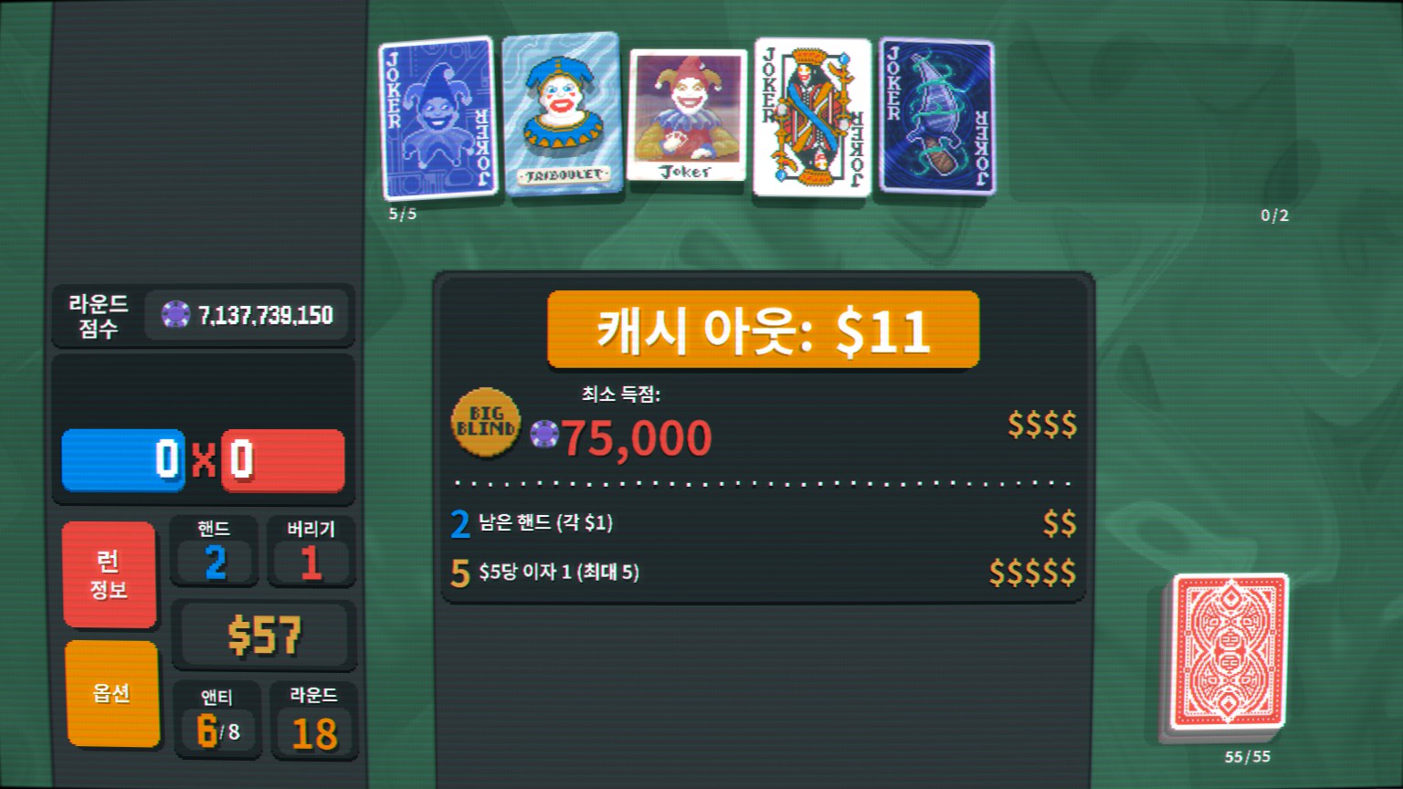
Task: Click the empty consumables slot area
Action: [x=1153, y=123]
